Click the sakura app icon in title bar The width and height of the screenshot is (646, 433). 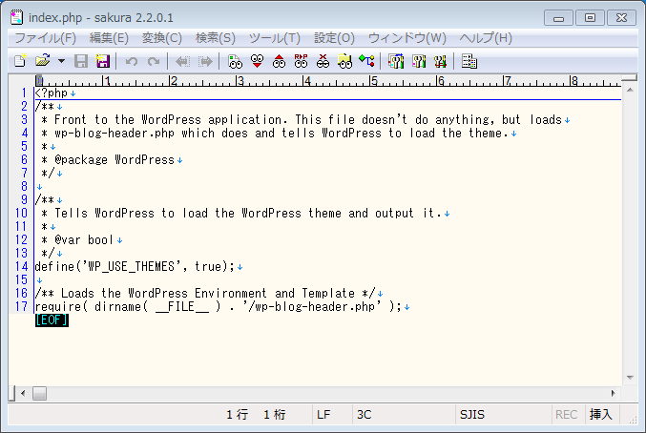(17, 17)
